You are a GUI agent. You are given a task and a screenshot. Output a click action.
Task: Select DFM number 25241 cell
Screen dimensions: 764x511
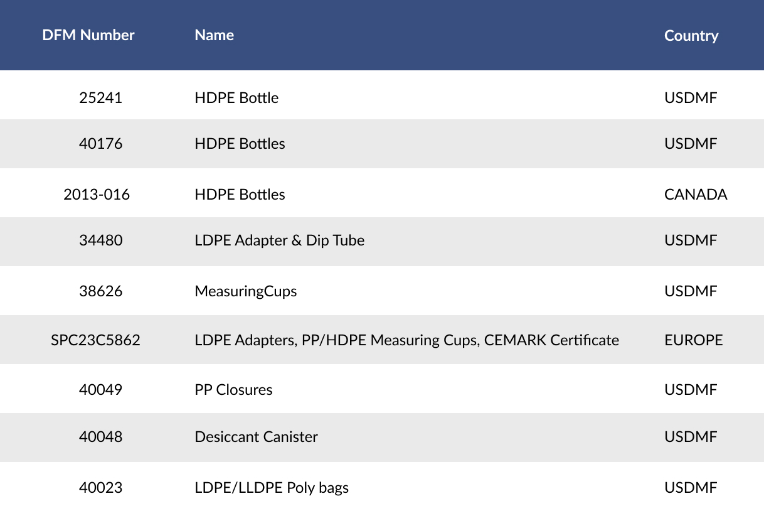pos(100,98)
